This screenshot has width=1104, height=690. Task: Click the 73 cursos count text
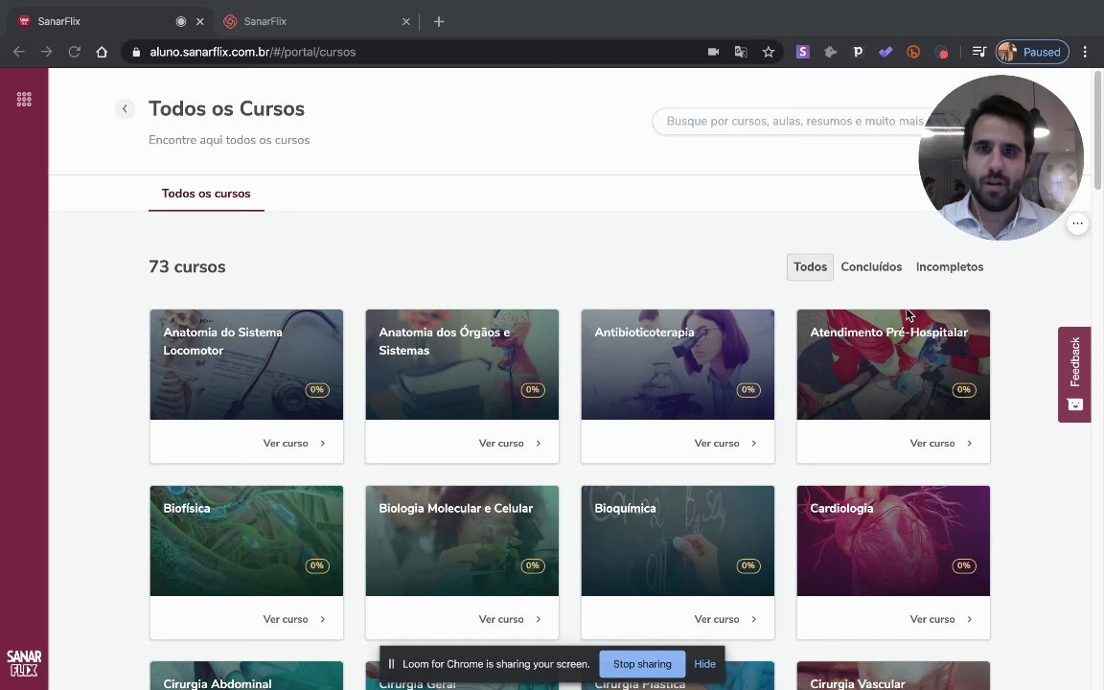click(x=187, y=266)
